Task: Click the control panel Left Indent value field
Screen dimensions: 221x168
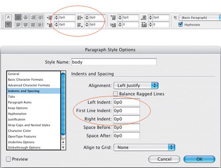Action: click(67, 18)
